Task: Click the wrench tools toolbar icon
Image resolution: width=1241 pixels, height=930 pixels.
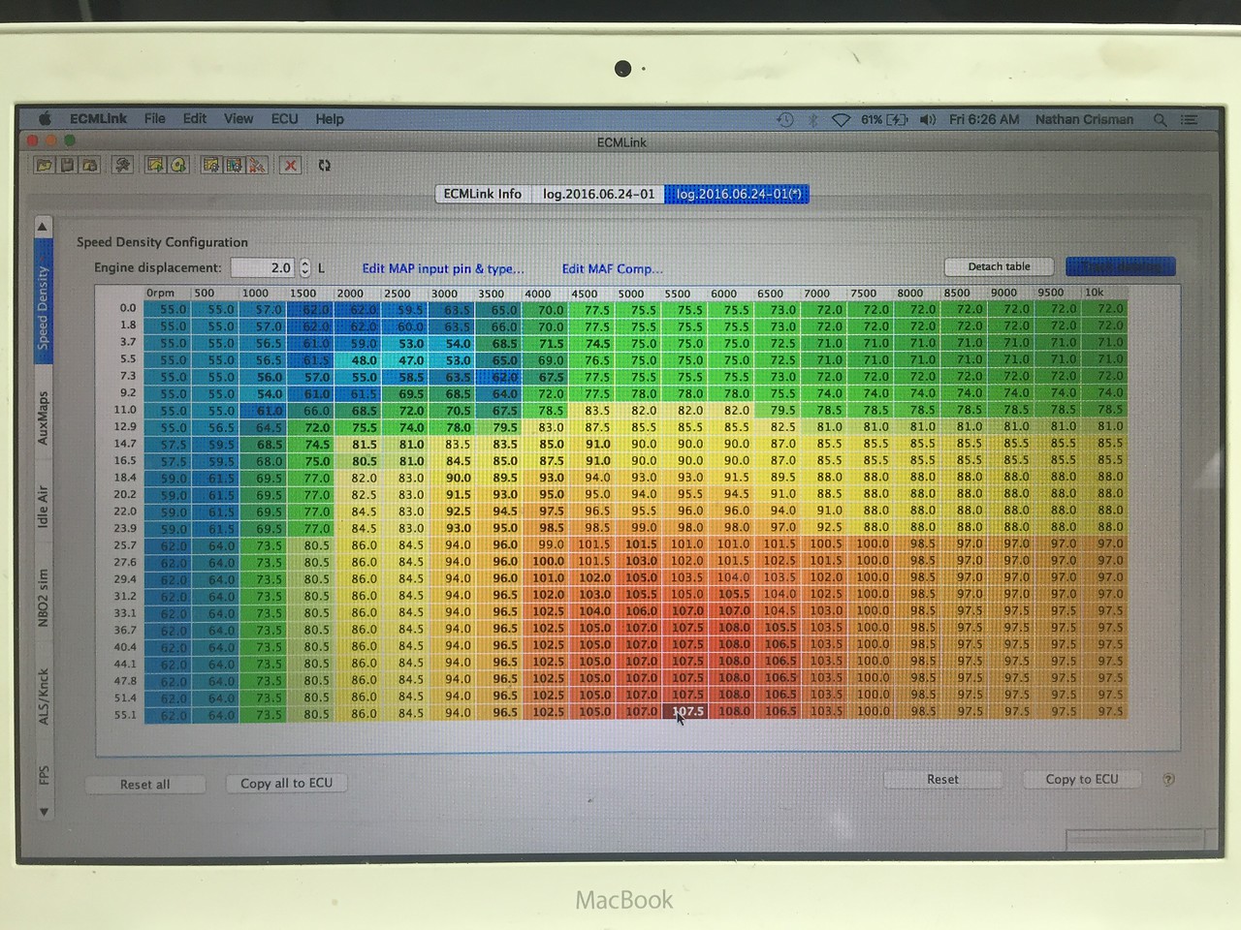Action: (x=122, y=166)
